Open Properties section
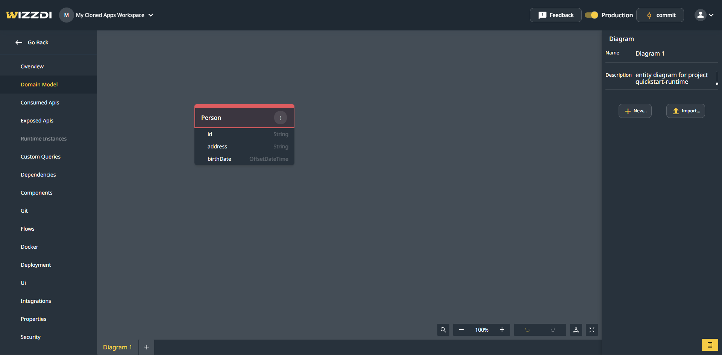Screen dimensions: 722x355 point(49,319)
